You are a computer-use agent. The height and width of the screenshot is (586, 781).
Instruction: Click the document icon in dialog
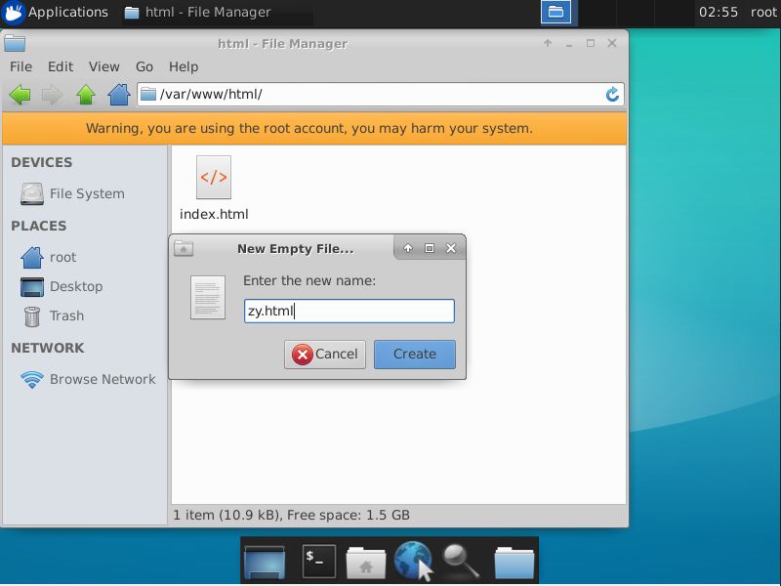(x=208, y=298)
